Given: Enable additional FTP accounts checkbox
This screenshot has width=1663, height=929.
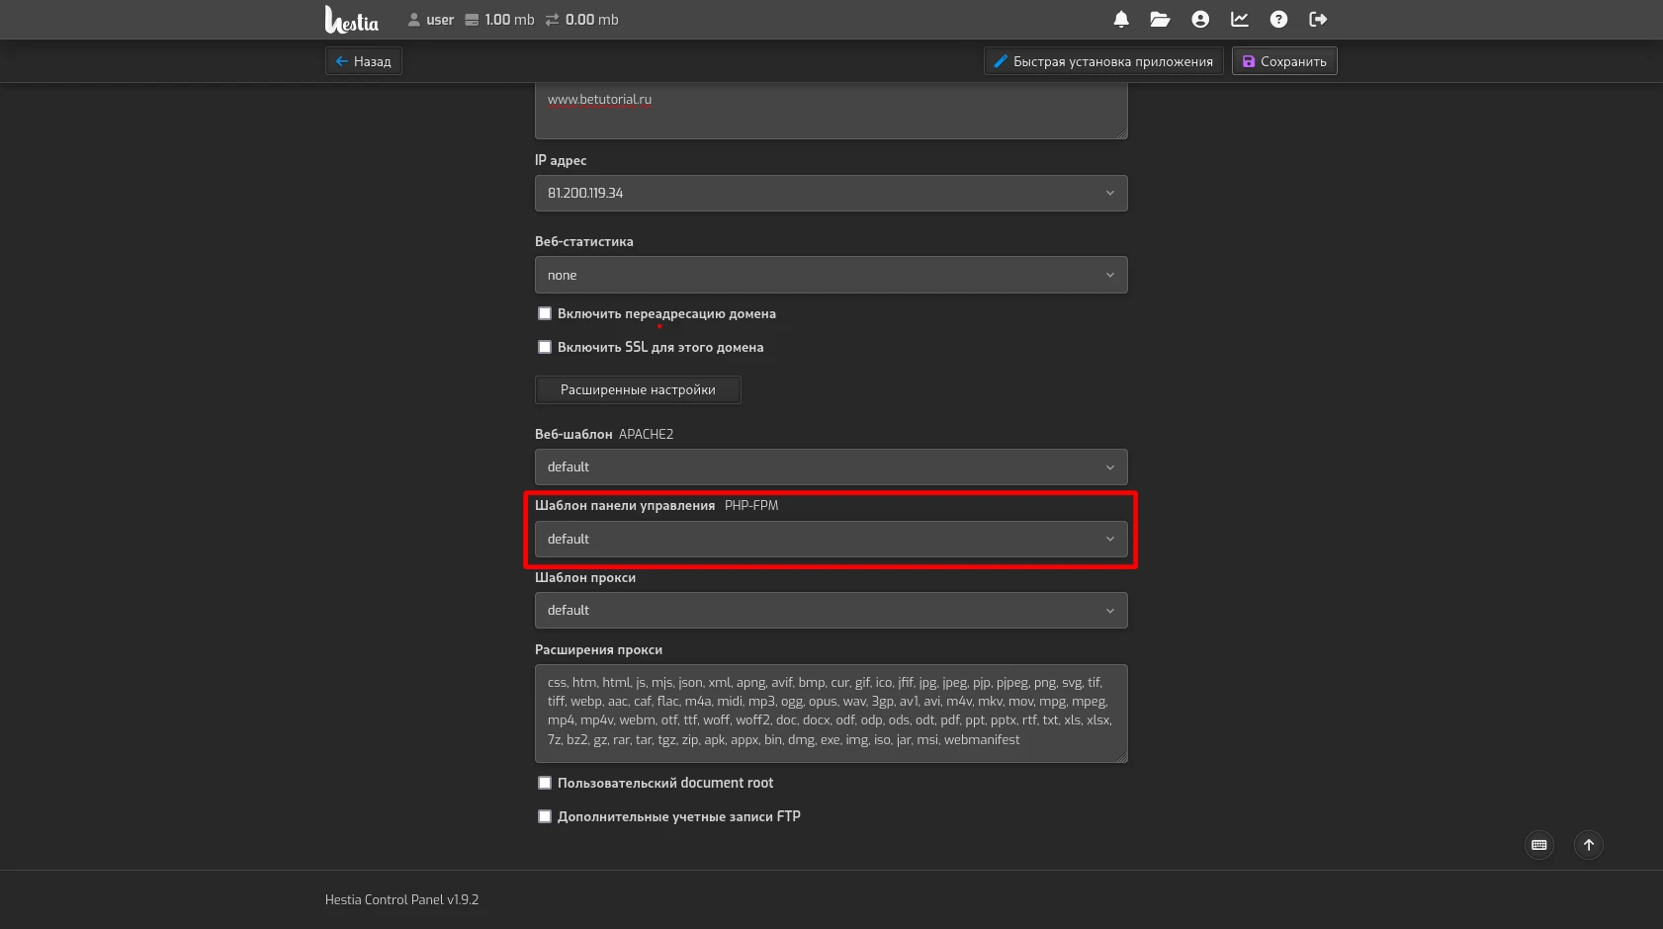Looking at the screenshot, I should pos(545,816).
